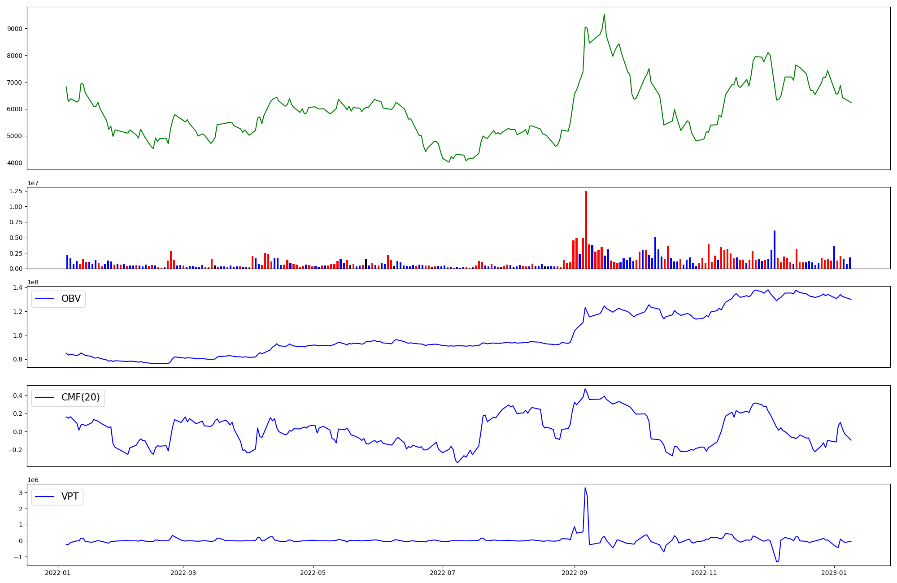Viewport: 897px width, 583px height.
Task: Select the 2022-09 x-axis date label
Action: (574, 573)
